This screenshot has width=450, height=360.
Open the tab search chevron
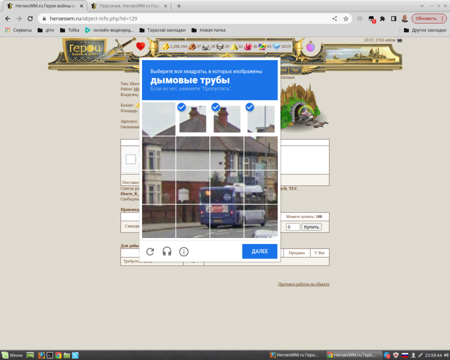coord(421,6)
